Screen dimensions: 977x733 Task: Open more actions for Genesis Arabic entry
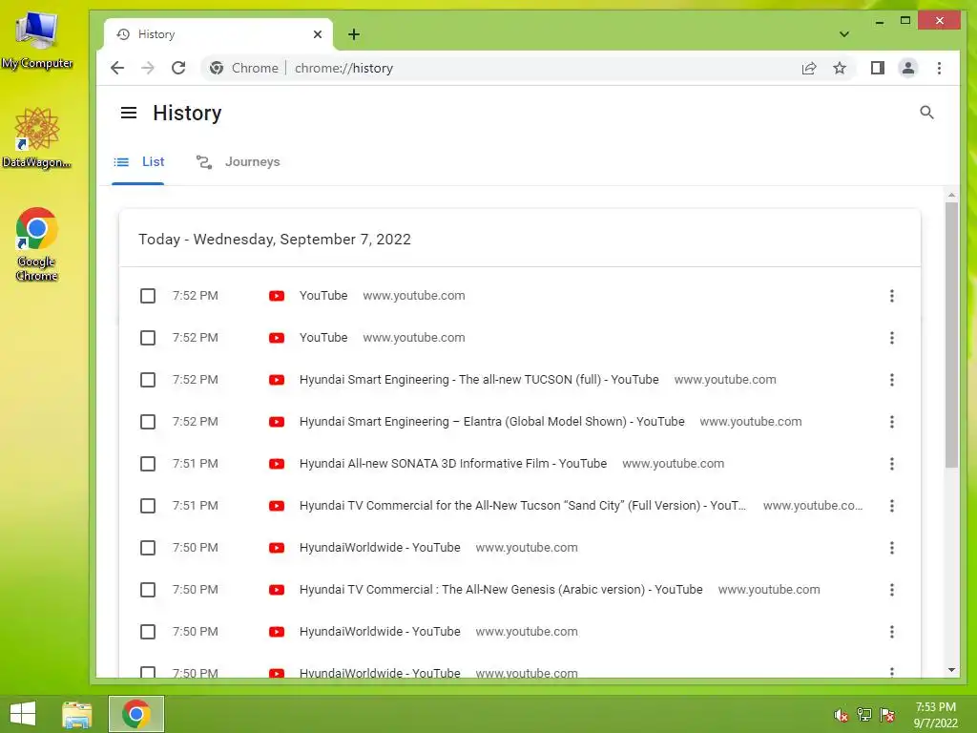(x=892, y=590)
